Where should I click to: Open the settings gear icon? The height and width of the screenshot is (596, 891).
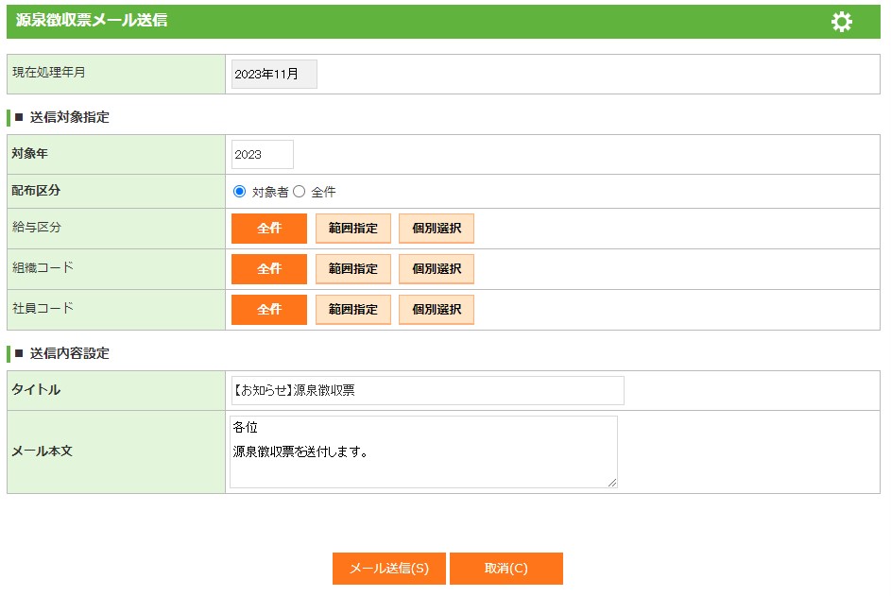[x=841, y=22]
